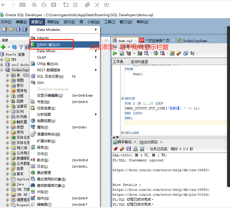Select DBMS 输出(D) menu item
The image size is (230, 208).
point(65,44)
